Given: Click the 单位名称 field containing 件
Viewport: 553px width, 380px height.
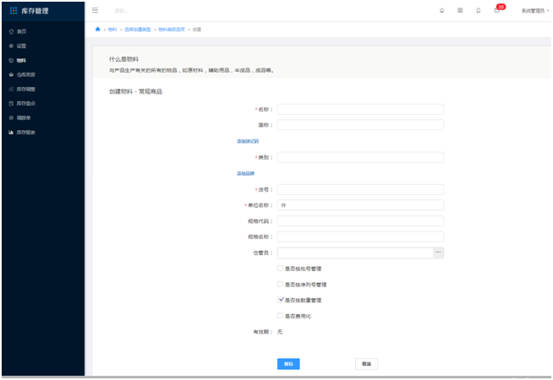Looking at the screenshot, I should 360,205.
